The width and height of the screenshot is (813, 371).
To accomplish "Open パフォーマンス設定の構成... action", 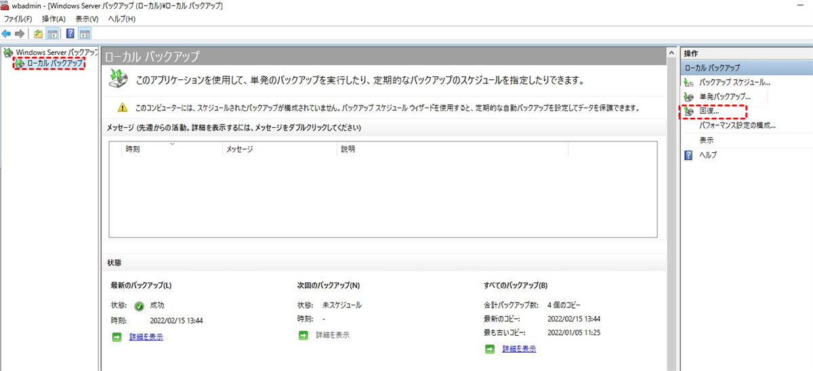I will point(737,125).
